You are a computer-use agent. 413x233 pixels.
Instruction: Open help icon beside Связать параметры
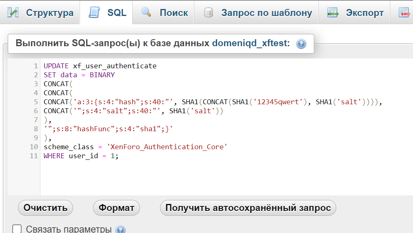coord(120,229)
